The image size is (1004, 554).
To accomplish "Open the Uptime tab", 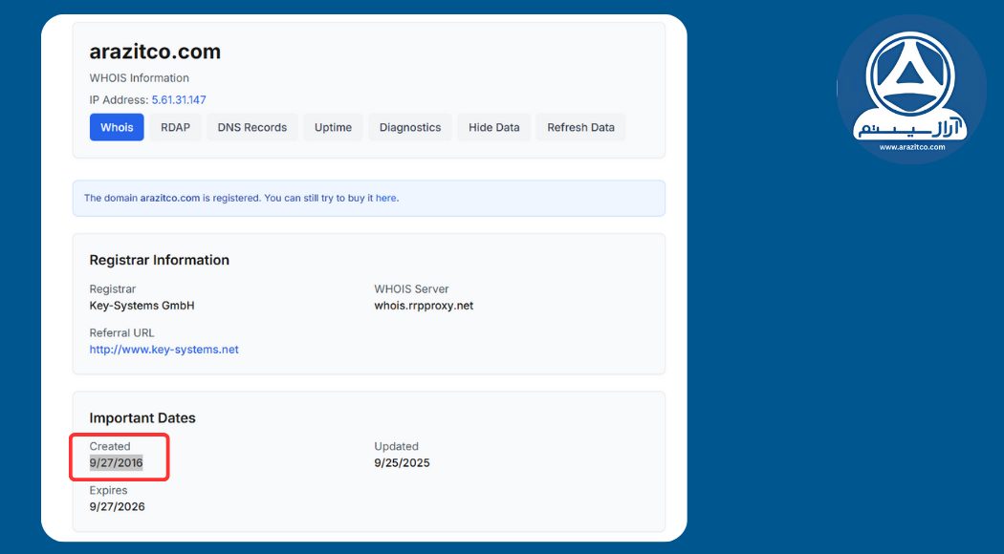I will [x=333, y=127].
